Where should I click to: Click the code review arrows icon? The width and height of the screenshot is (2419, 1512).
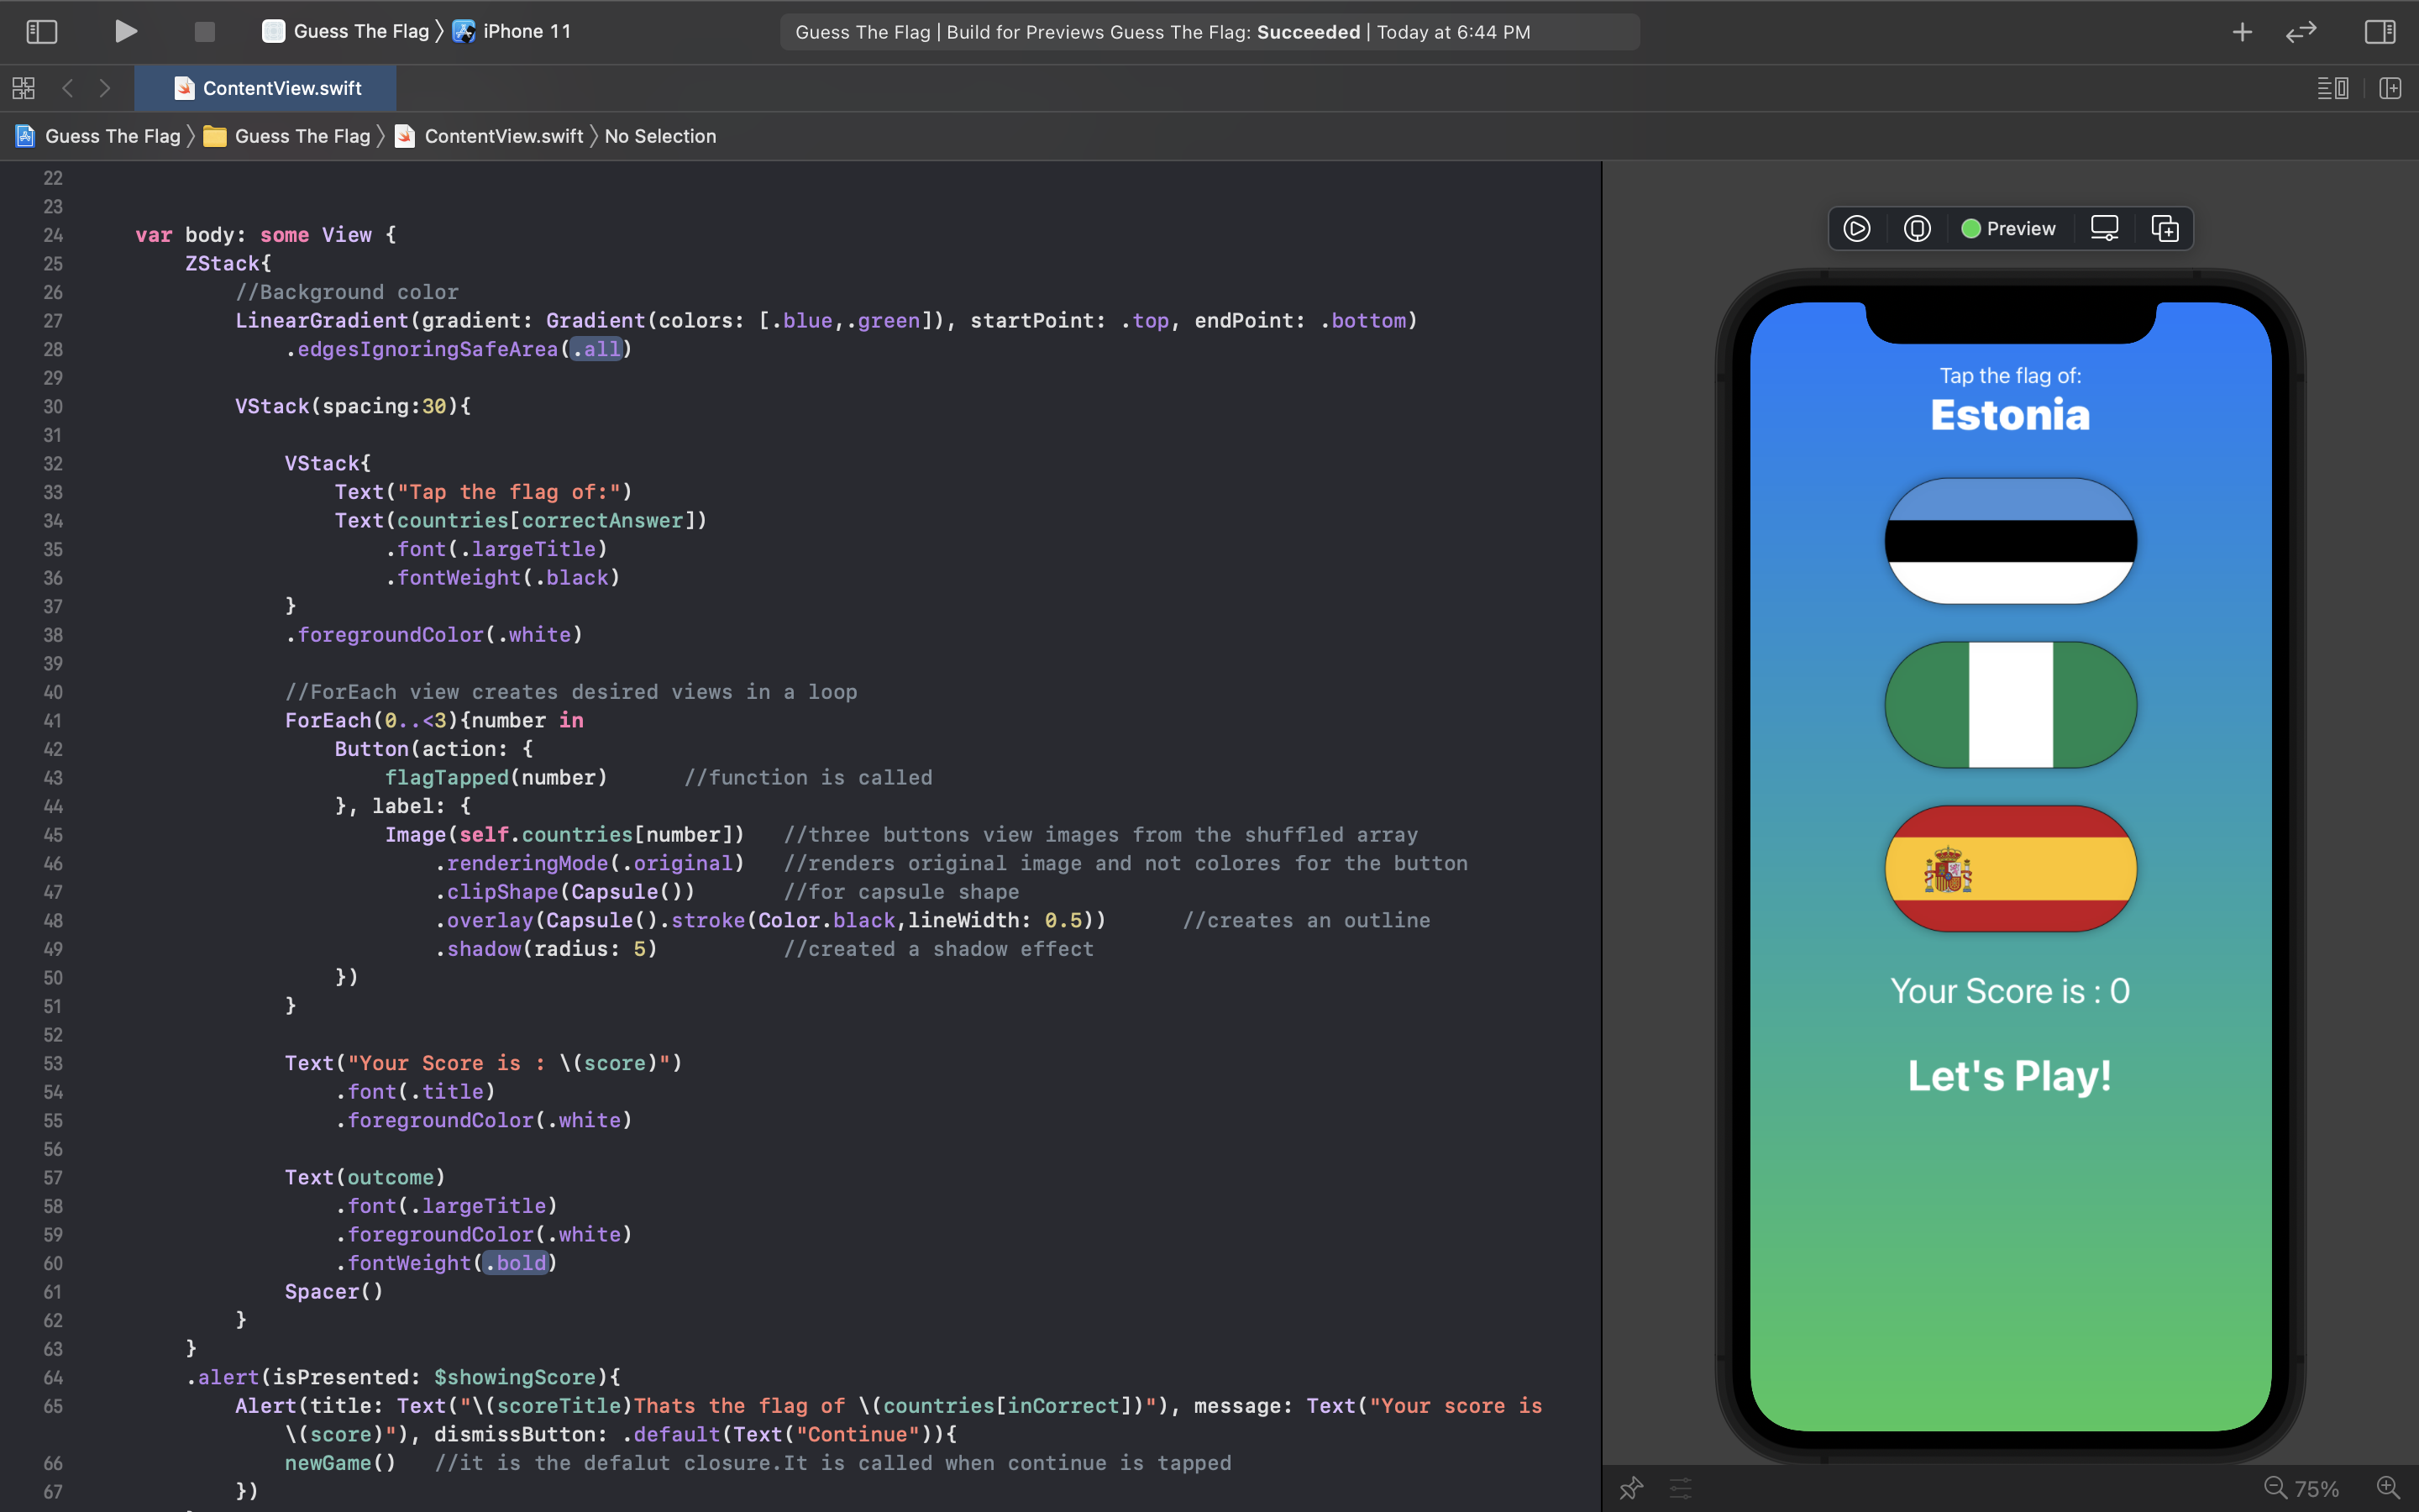tap(2301, 31)
